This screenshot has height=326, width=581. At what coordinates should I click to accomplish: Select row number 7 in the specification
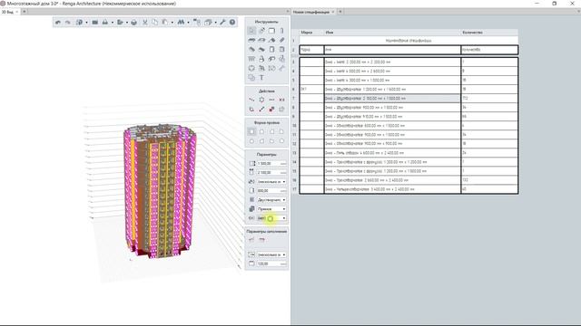tap(294, 99)
